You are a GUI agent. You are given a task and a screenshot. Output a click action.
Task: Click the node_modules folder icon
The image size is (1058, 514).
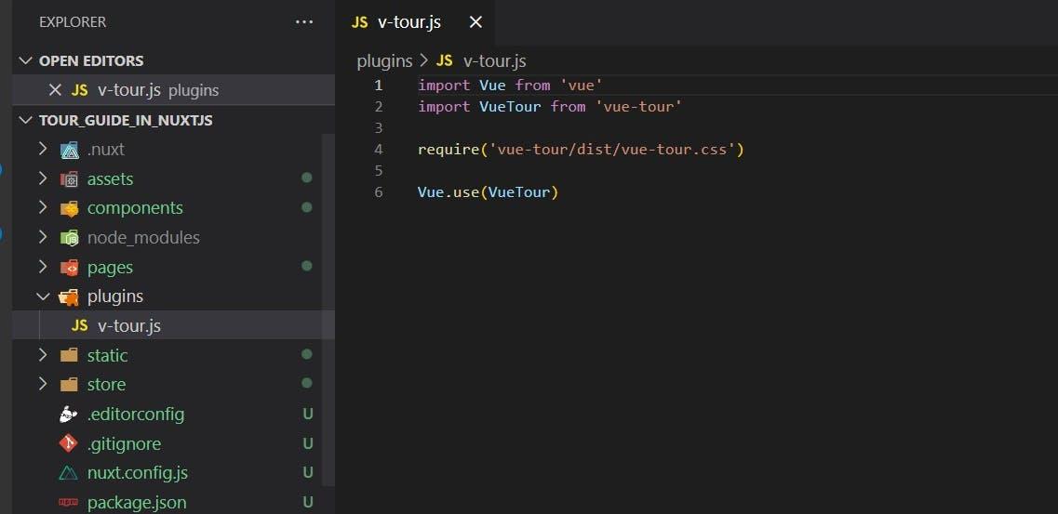pyautogui.click(x=69, y=238)
